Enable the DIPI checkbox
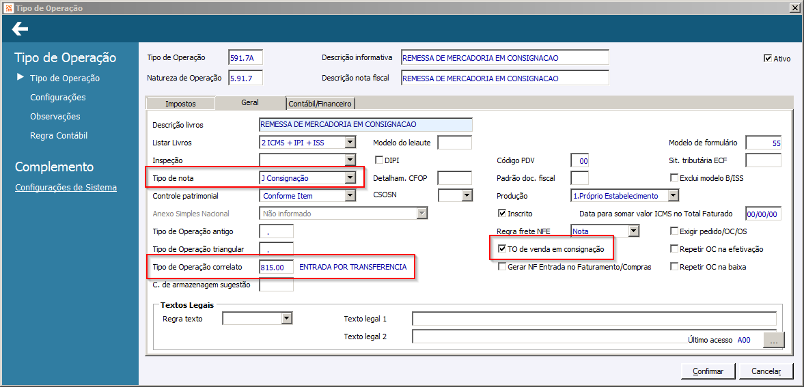This screenshot has height=387, width=804. tap(379, 160)
